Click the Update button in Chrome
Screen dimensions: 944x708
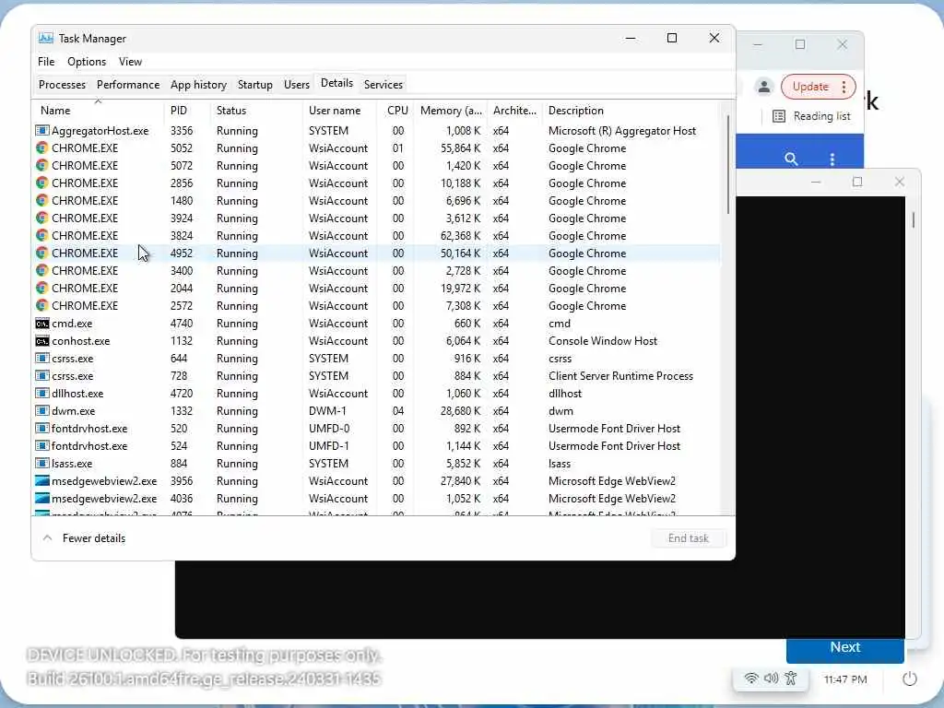click(x=810, y=87)
